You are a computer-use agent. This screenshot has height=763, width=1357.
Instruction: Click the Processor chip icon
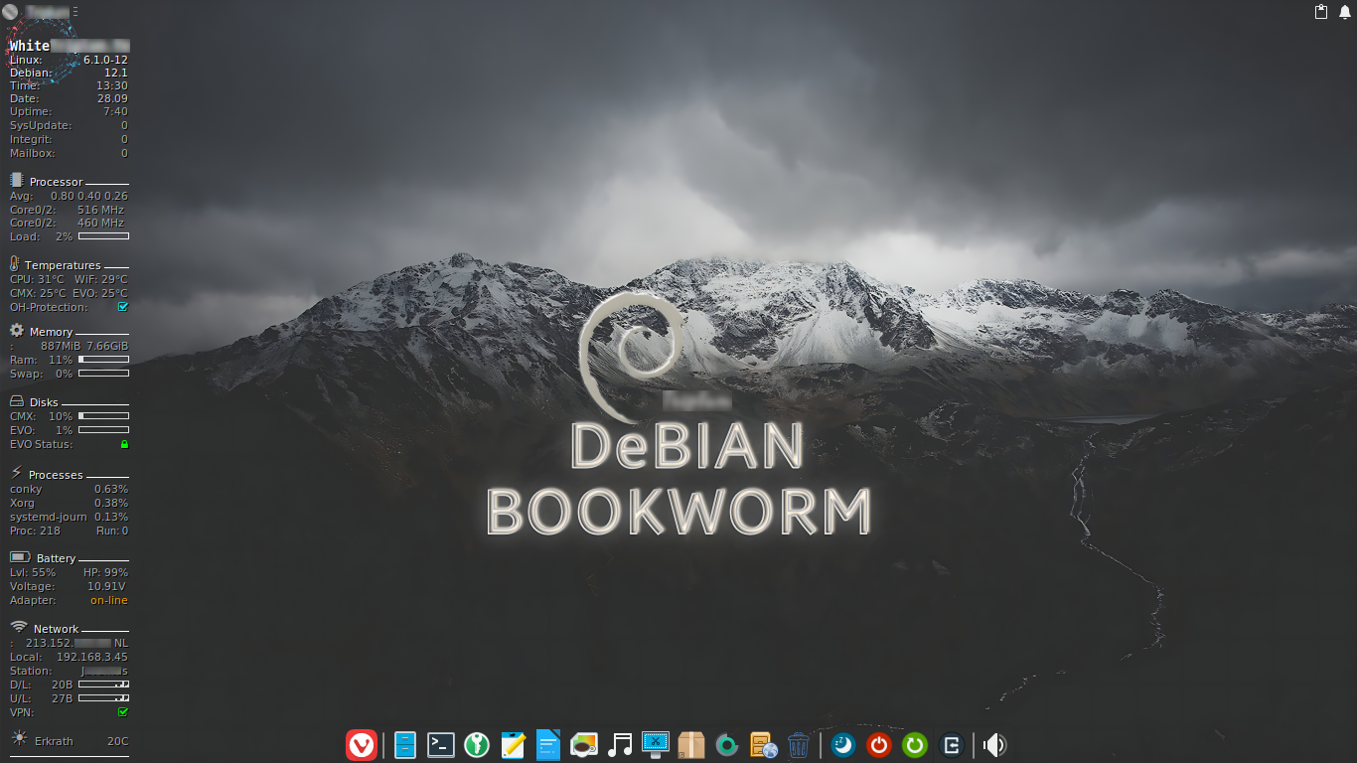pyautogui.click(x=16, y=180)
